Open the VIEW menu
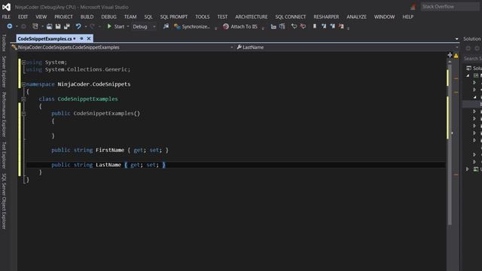This screenshot has height=271, width=482. [41, 17]
